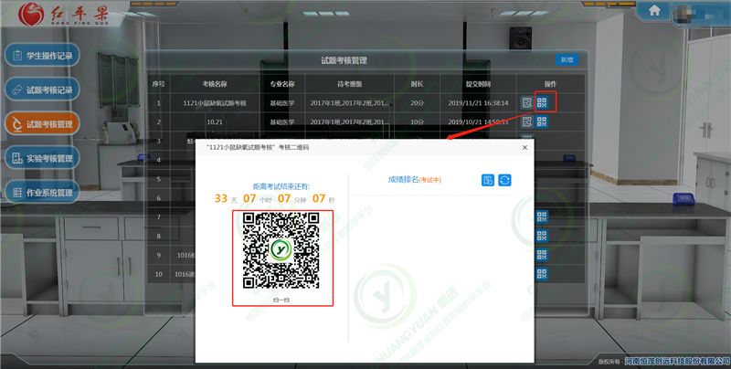Click the 提交时间 column header
The width and height of the screenshot is (731, 369).
[x=478, y=84]
